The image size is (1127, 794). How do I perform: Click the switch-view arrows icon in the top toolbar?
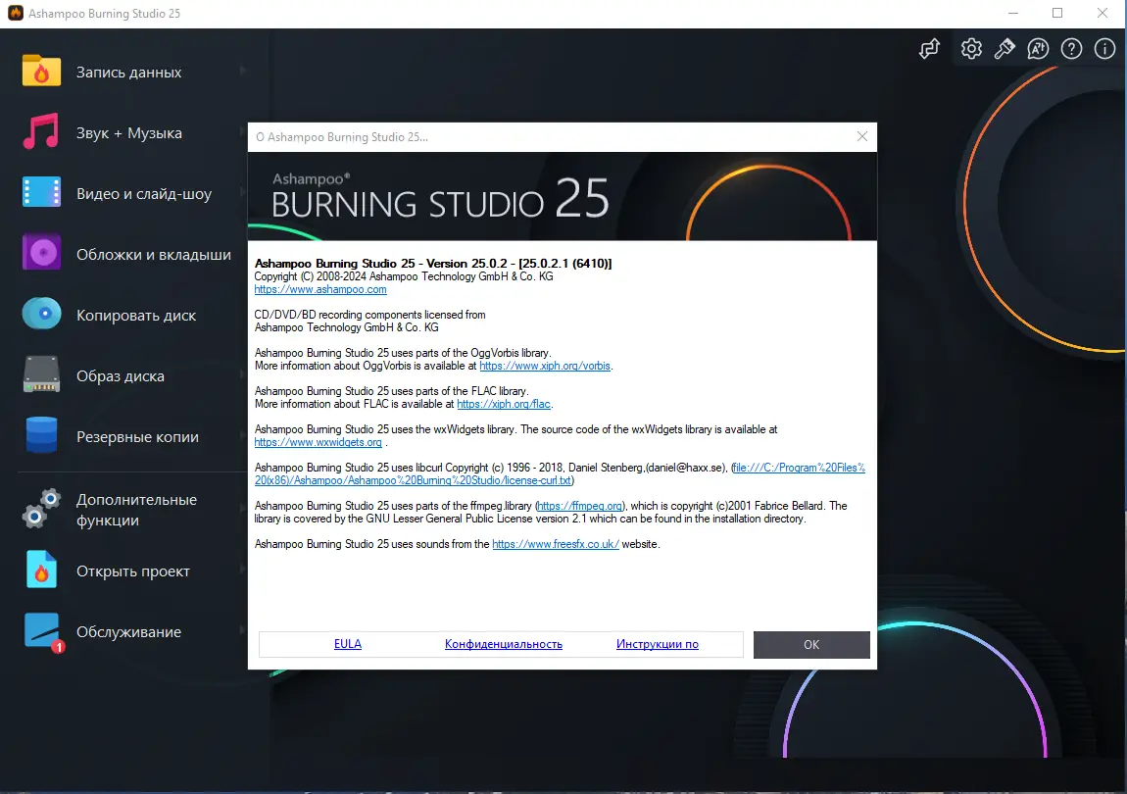pos(929,48)
